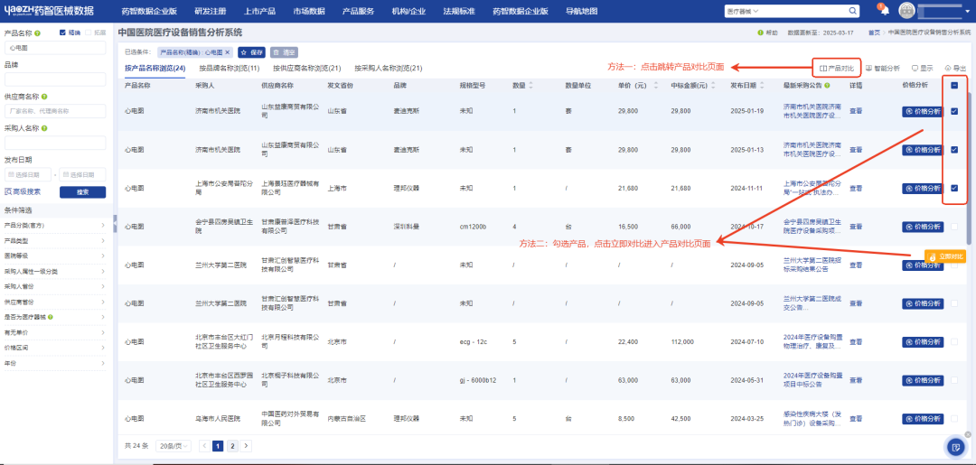This screenshot has width=976, height=465.
Task: Click the green help icon beside 采购人名称
Action: 45,128
